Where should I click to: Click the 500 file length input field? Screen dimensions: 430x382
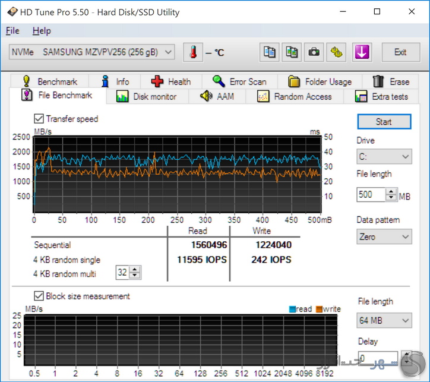click(x=371, y=194)
